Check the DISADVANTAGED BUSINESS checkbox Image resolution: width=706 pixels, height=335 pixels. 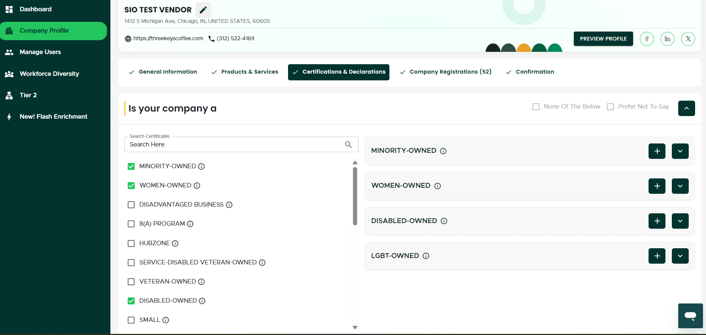tap(131, 205)
